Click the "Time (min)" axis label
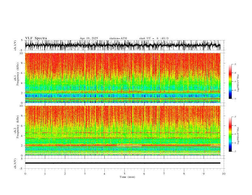Screen dimensions: 252x195 click(x=127, y=177)
